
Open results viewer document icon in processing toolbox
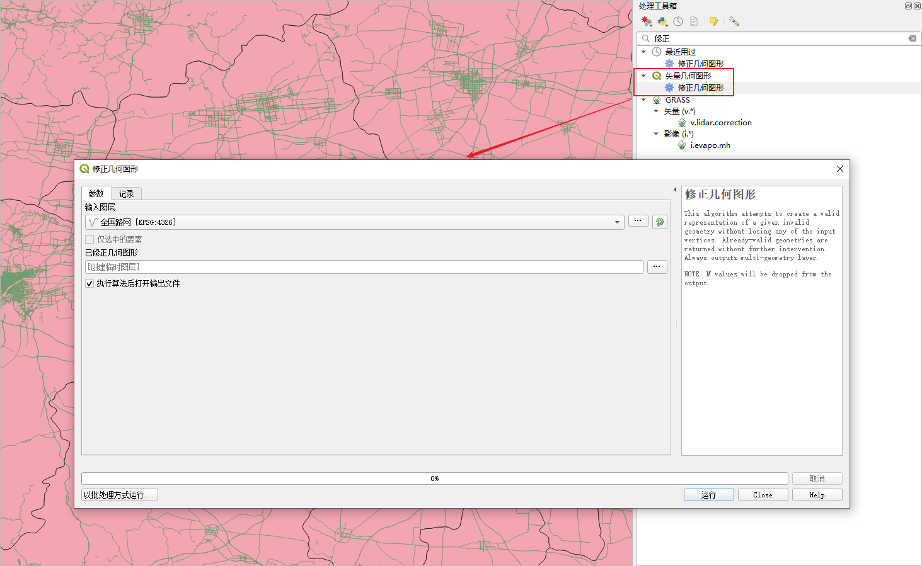(x=694, y=21)
